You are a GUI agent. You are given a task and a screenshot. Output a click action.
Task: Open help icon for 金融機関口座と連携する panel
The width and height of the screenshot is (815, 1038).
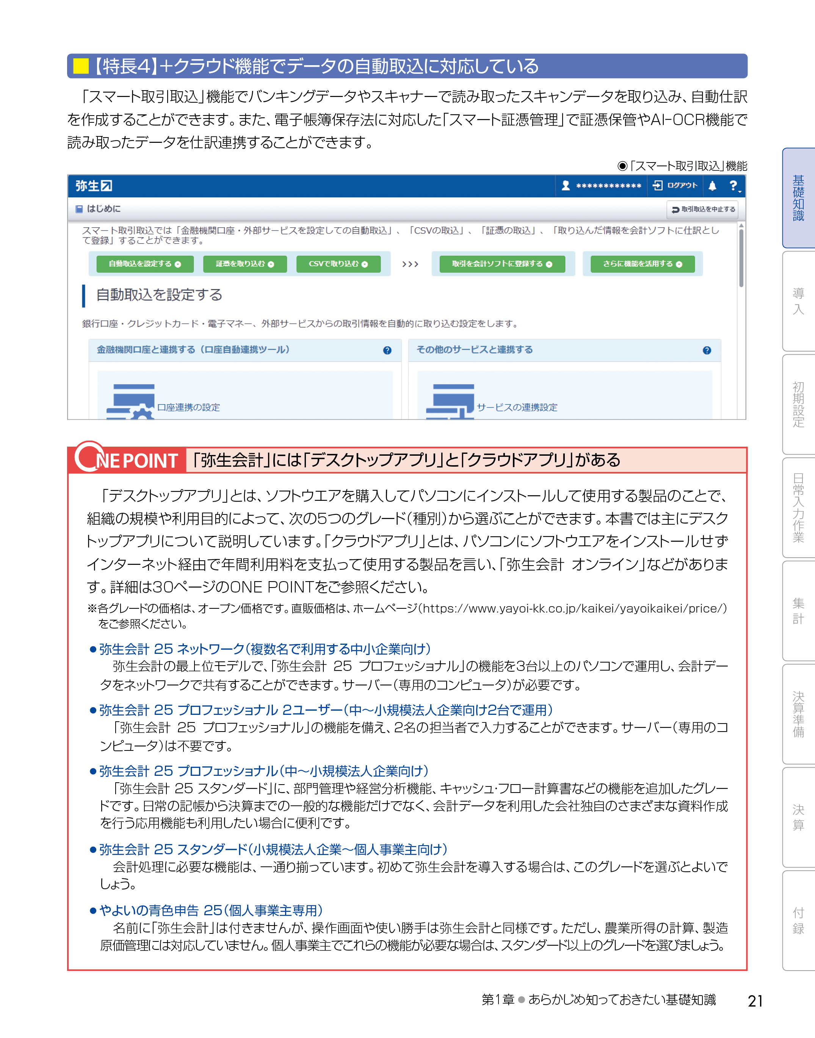[x=387, y=350]
